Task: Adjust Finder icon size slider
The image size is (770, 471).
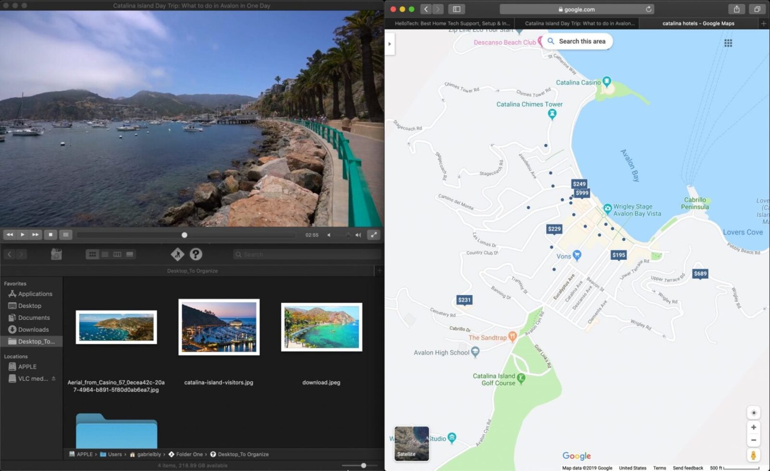Action: tap(363, 465)
